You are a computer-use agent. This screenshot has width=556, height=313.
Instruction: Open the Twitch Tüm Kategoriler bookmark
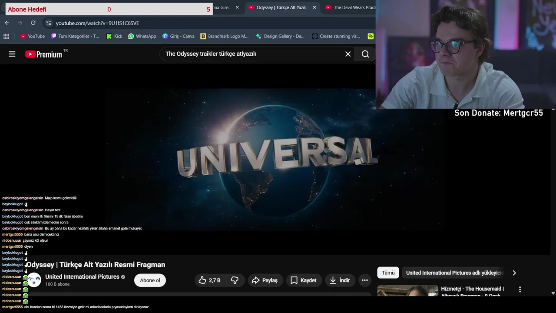tap(75, 37)
